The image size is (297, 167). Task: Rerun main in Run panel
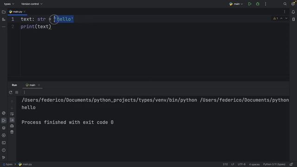(11, 92)
